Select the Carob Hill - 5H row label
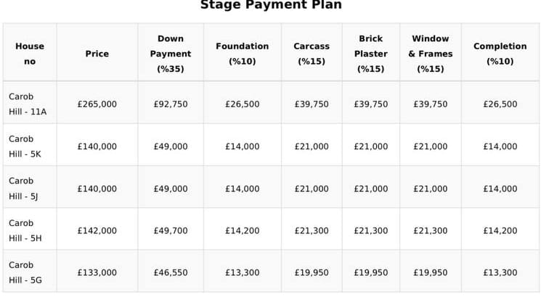 [25, 230]
